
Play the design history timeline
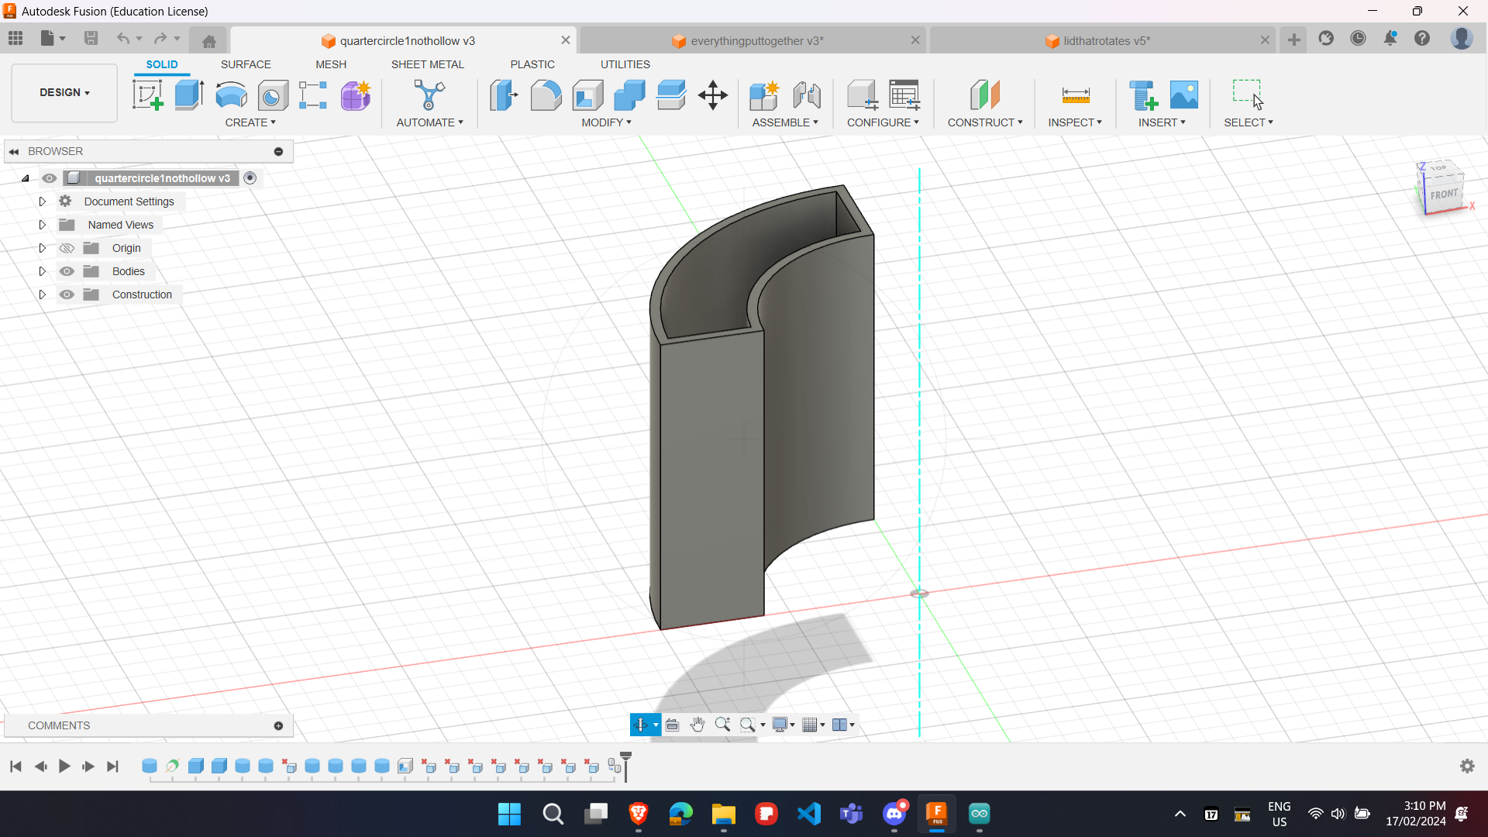(64, 766)
